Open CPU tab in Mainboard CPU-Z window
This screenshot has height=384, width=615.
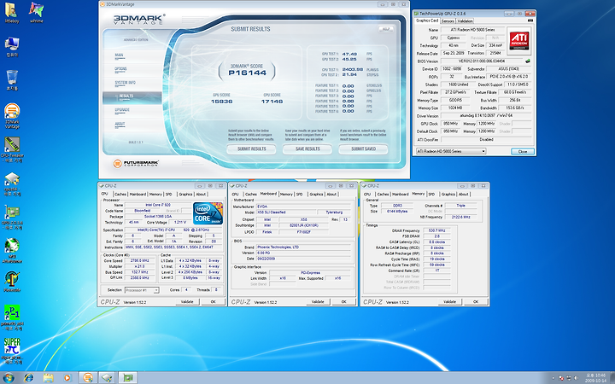click(x=236, y=194)
